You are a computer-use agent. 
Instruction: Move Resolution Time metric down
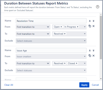[94, 21]
